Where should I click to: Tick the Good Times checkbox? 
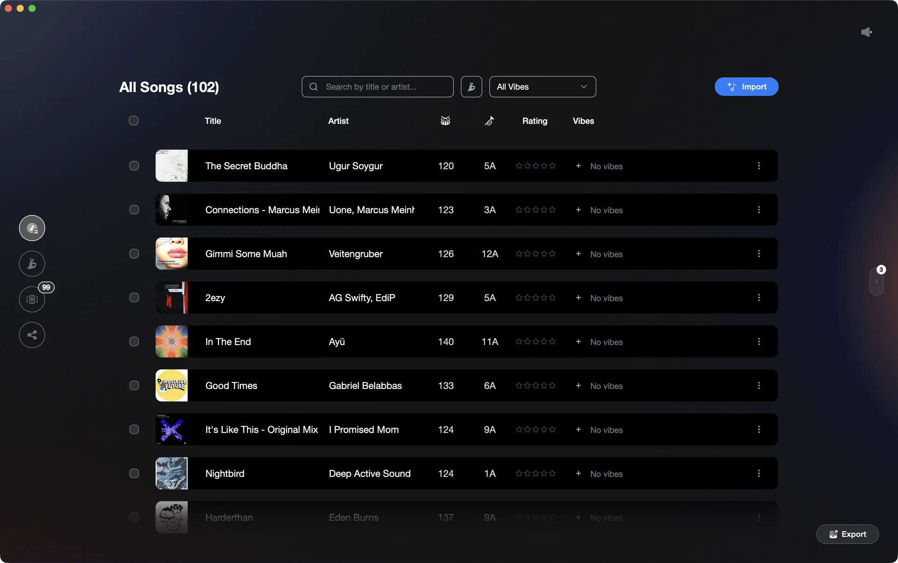click(x=134, y=385)
